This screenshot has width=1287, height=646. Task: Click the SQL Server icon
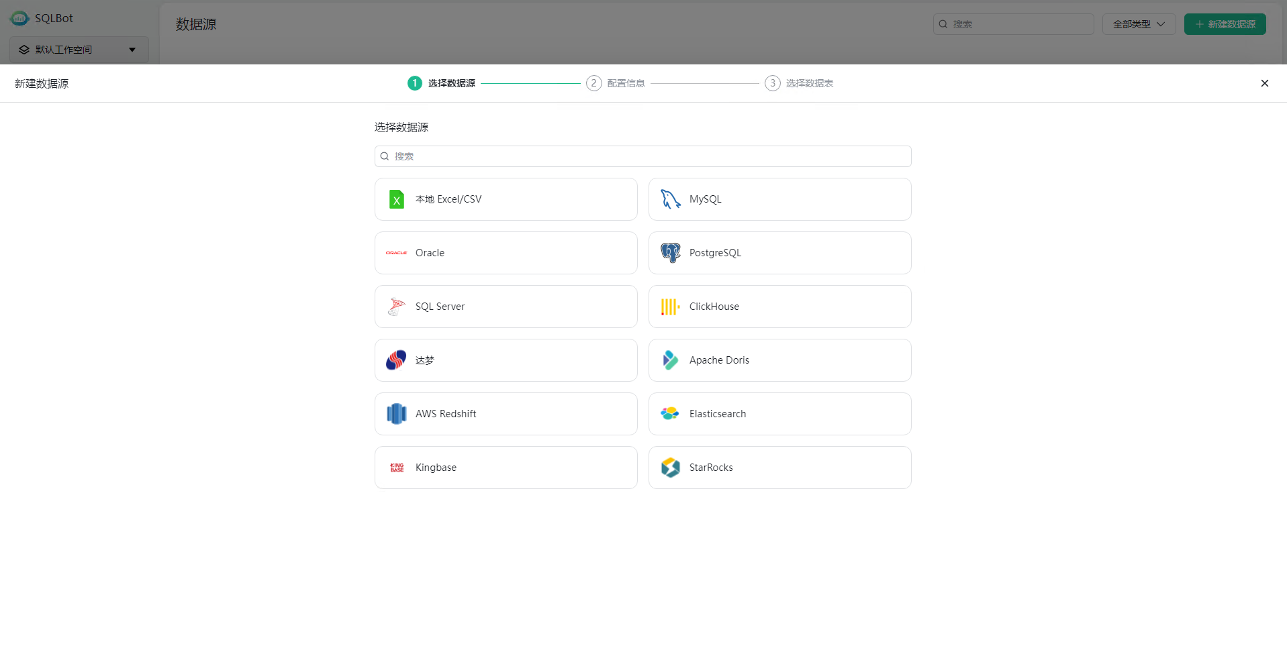pos(396,307)
